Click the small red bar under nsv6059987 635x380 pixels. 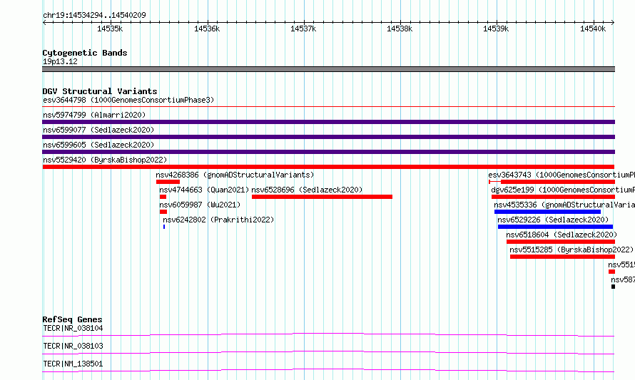[x=163, y=212]
